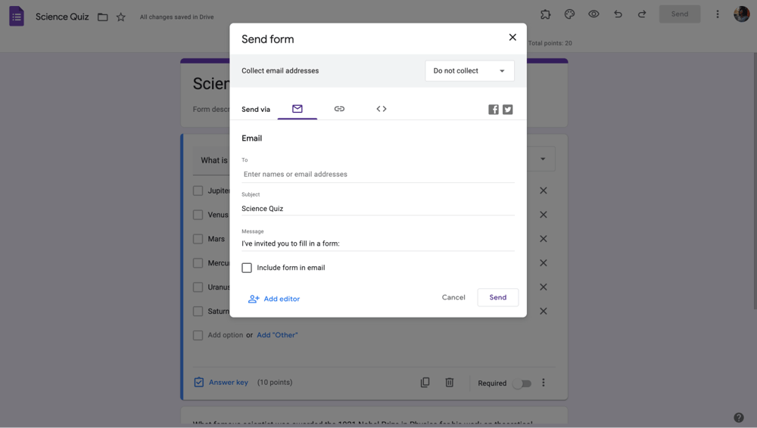Open add-ons puzzle icon

pos(545,14)
